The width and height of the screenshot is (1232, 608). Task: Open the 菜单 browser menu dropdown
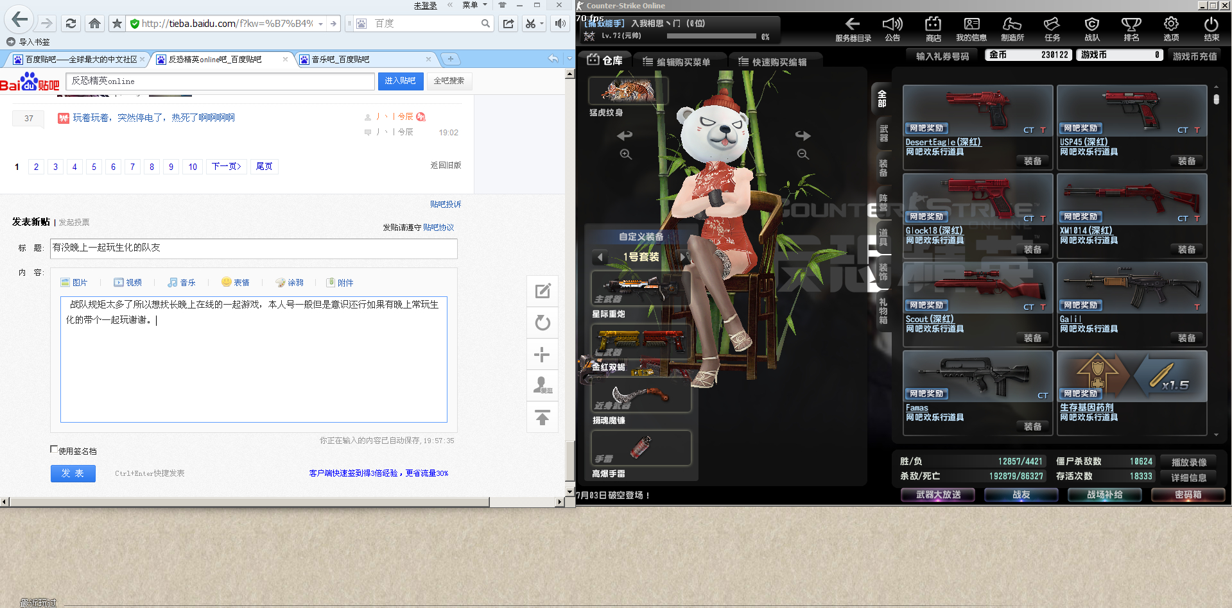coord(474,5)
